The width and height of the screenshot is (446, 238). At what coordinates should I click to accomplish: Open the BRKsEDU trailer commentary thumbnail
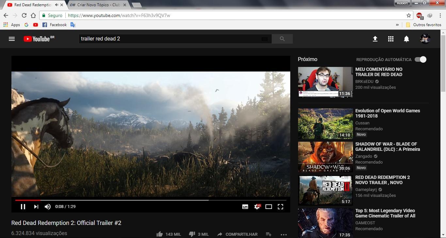pyautogui.click(x=326, y=82)
